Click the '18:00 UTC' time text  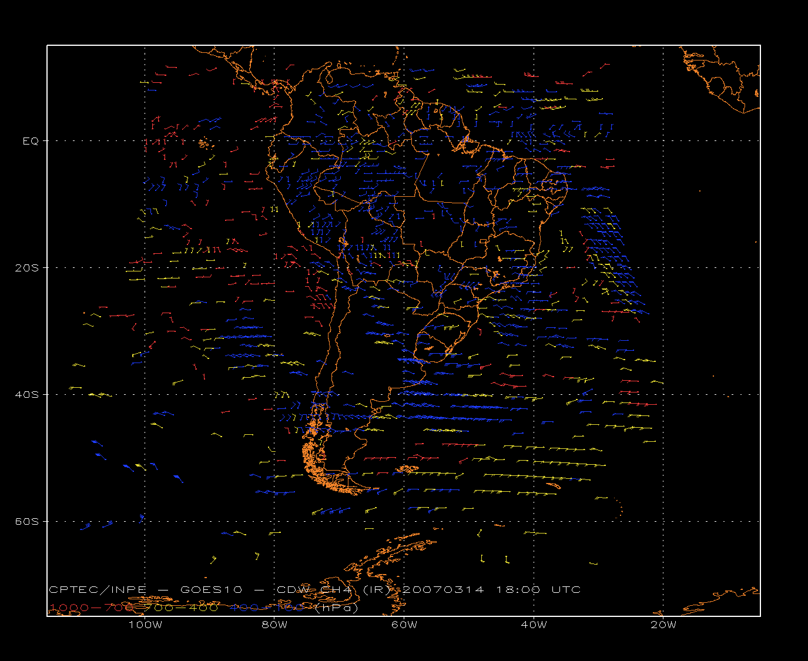pos(538,590)
